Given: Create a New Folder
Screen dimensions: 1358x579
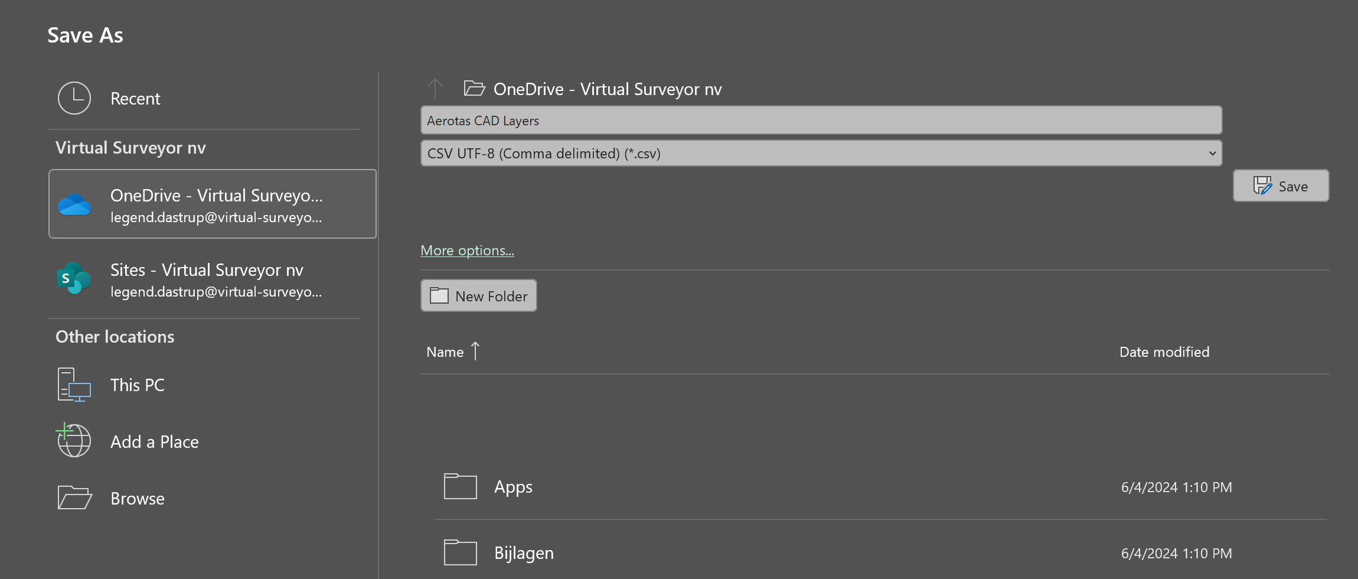Looking at the screenshot, I should 479,296.
